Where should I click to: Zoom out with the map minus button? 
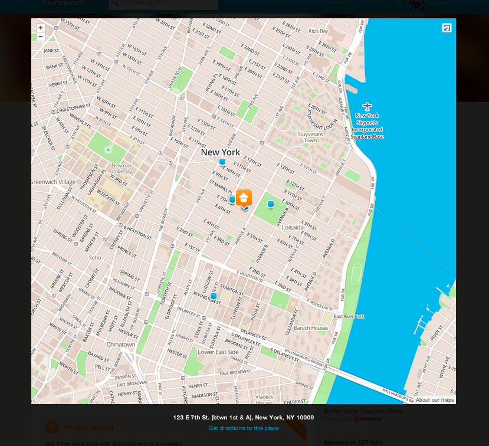pyautogui.click(x=41, y=37)
